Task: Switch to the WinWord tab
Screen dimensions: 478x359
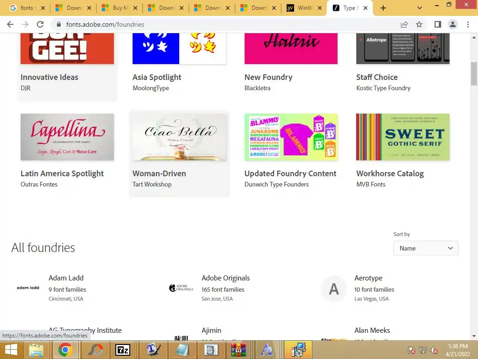Action: coord(304,8)
